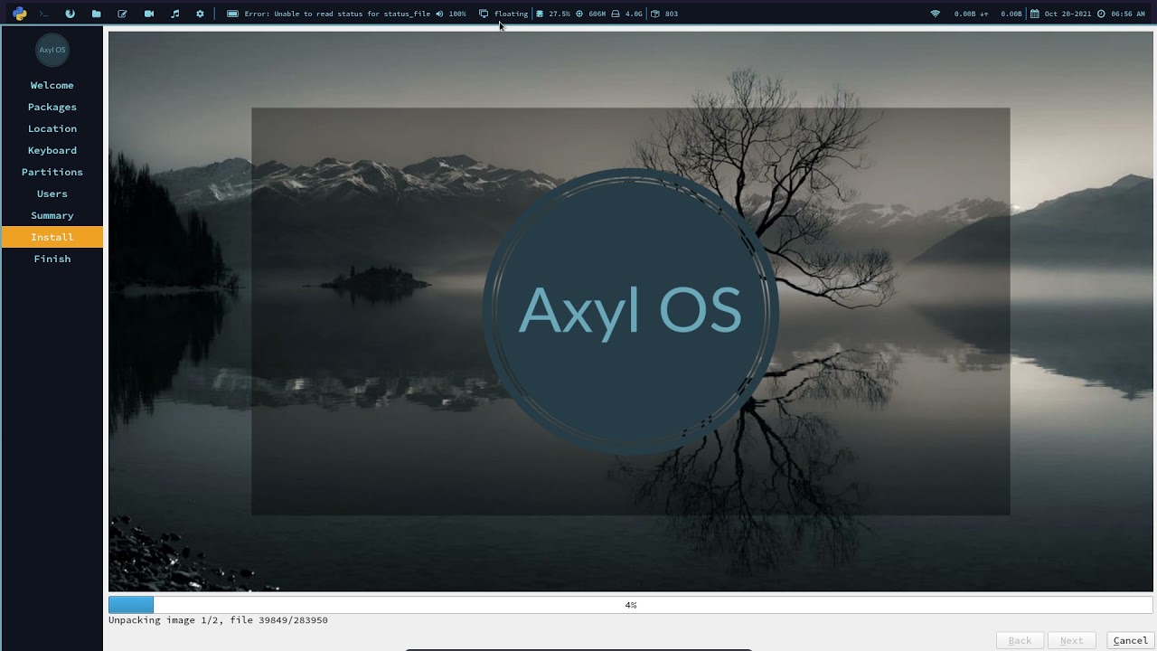Click the video camera icon
Screen dimensions: 1157x651
coord(149,14)
